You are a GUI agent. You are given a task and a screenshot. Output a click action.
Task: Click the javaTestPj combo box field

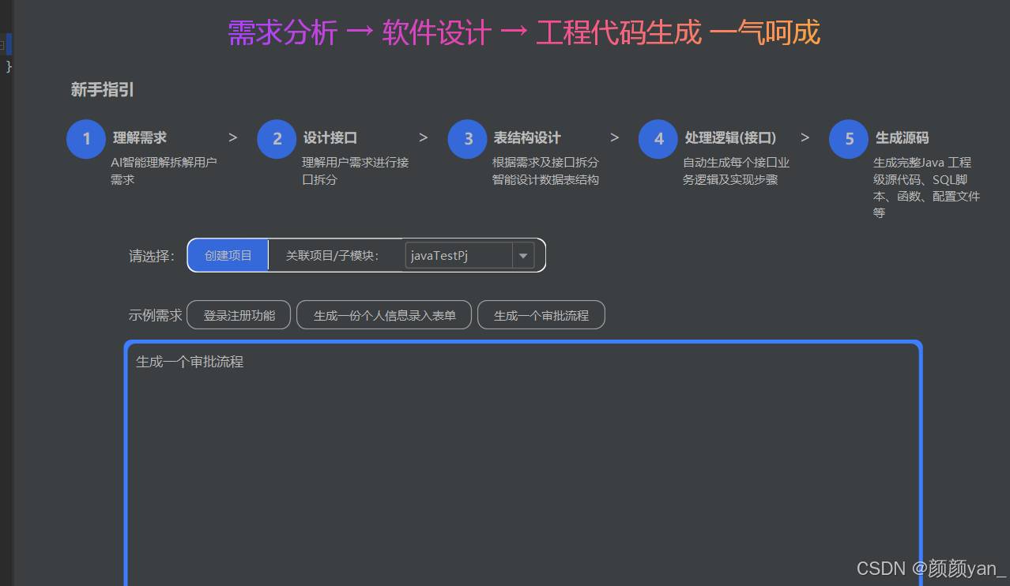click(458, 255)
